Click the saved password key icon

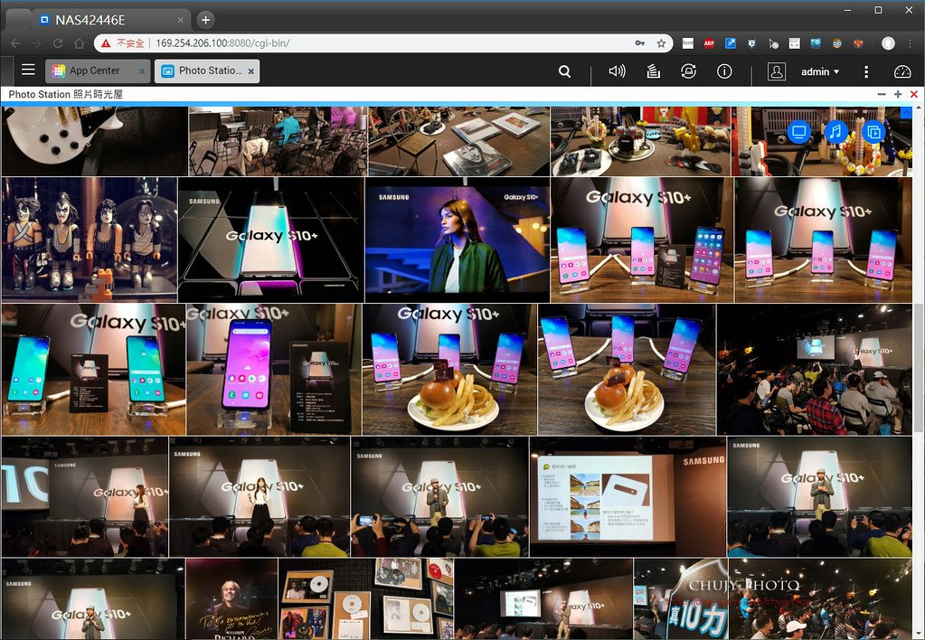[x=639, y=43]
